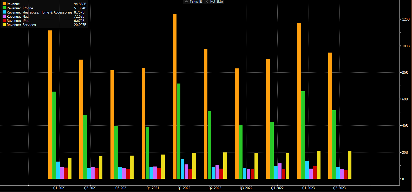Click the yellow Services legend swatch
Viewport: 412px width, 192px height.
pos(4,25)
